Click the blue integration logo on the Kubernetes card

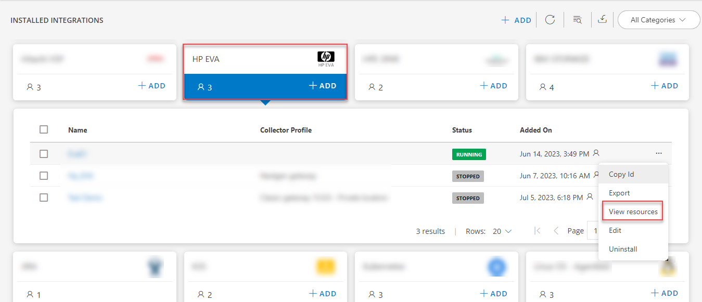click(497, 267)
